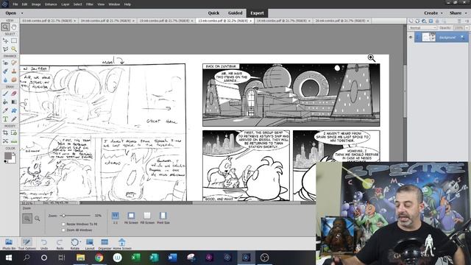Viewport: 471px width, 265px height.
Task: Open the Enhance menu
Action: coord(51,4)
